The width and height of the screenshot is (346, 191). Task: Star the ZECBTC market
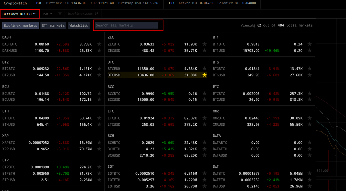204,44
